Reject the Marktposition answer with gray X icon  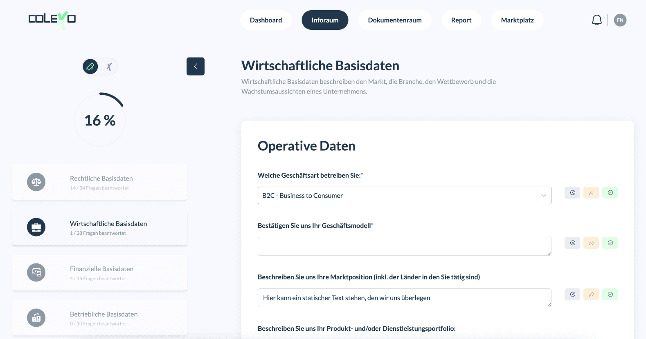(572, 294)
